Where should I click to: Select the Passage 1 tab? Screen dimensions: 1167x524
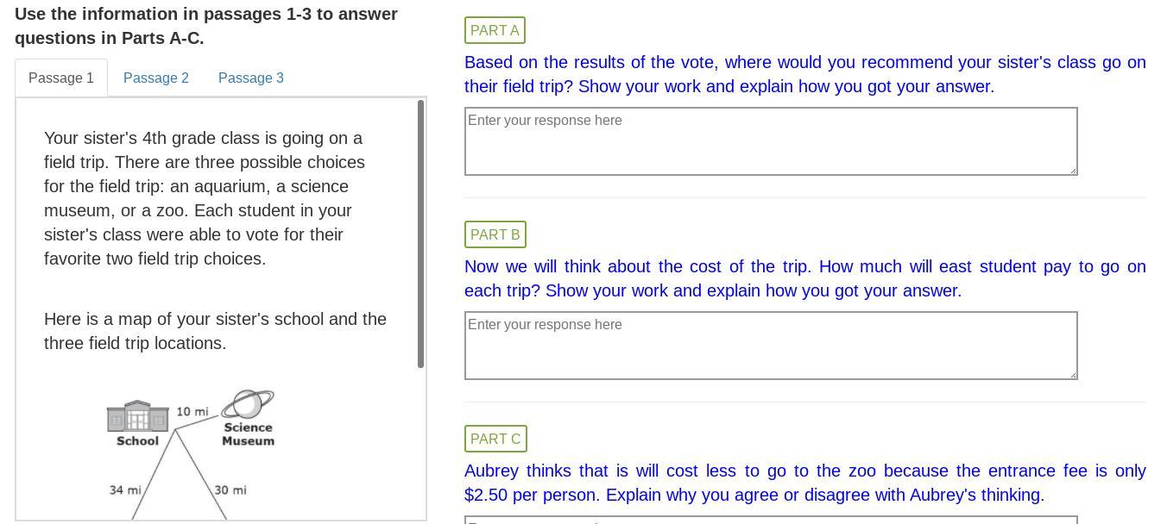61,78
